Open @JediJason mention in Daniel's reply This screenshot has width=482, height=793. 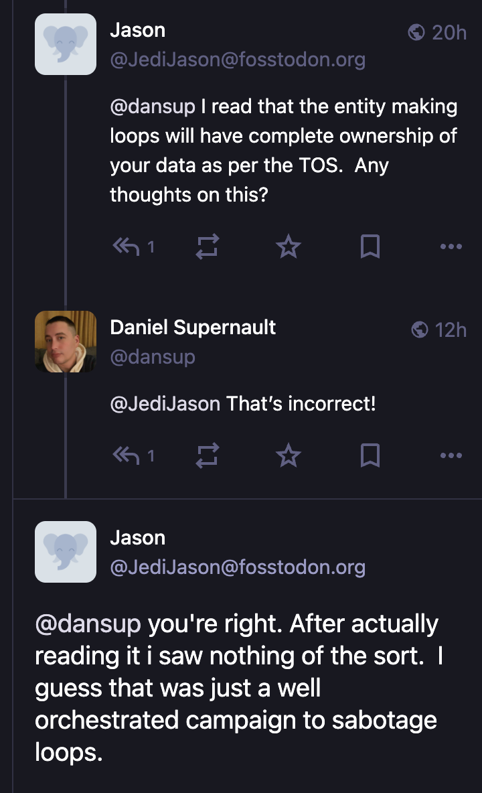click(165, 404)
